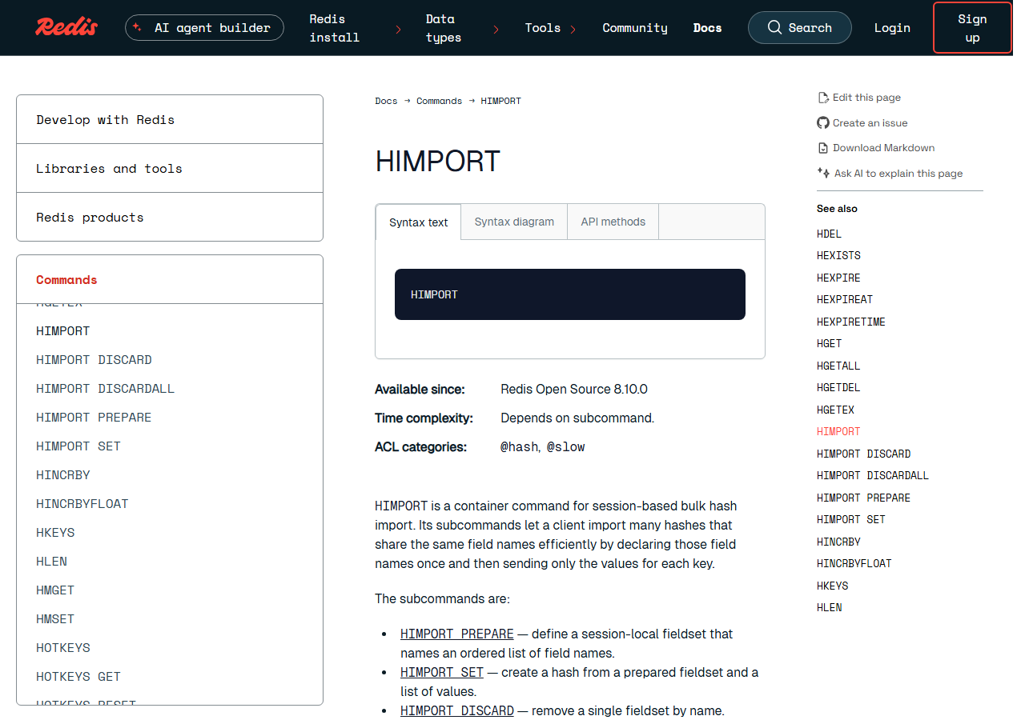Screen dimensions: 1025x720
Task: Expand Libraries and tools section
Action: tap(170, 168)
